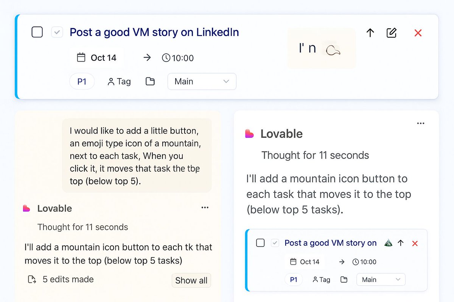
Task: Open three-dot menu at top of right panel
Action: point(420,123)
